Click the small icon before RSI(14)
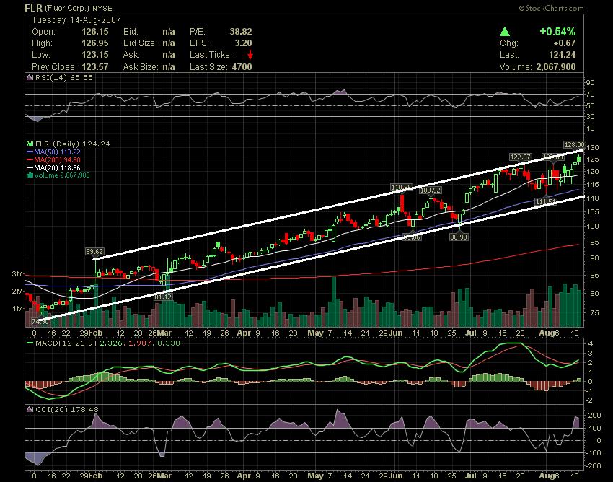 point(30,77)
